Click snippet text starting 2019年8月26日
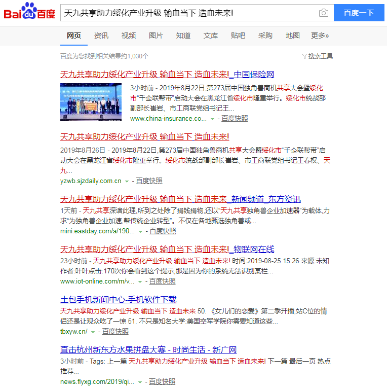The image size is (387, 389). tap(195, 160)
